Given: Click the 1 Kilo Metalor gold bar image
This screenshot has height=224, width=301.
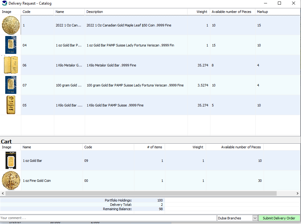Looking at the screenshot, I should coord(10,65).
